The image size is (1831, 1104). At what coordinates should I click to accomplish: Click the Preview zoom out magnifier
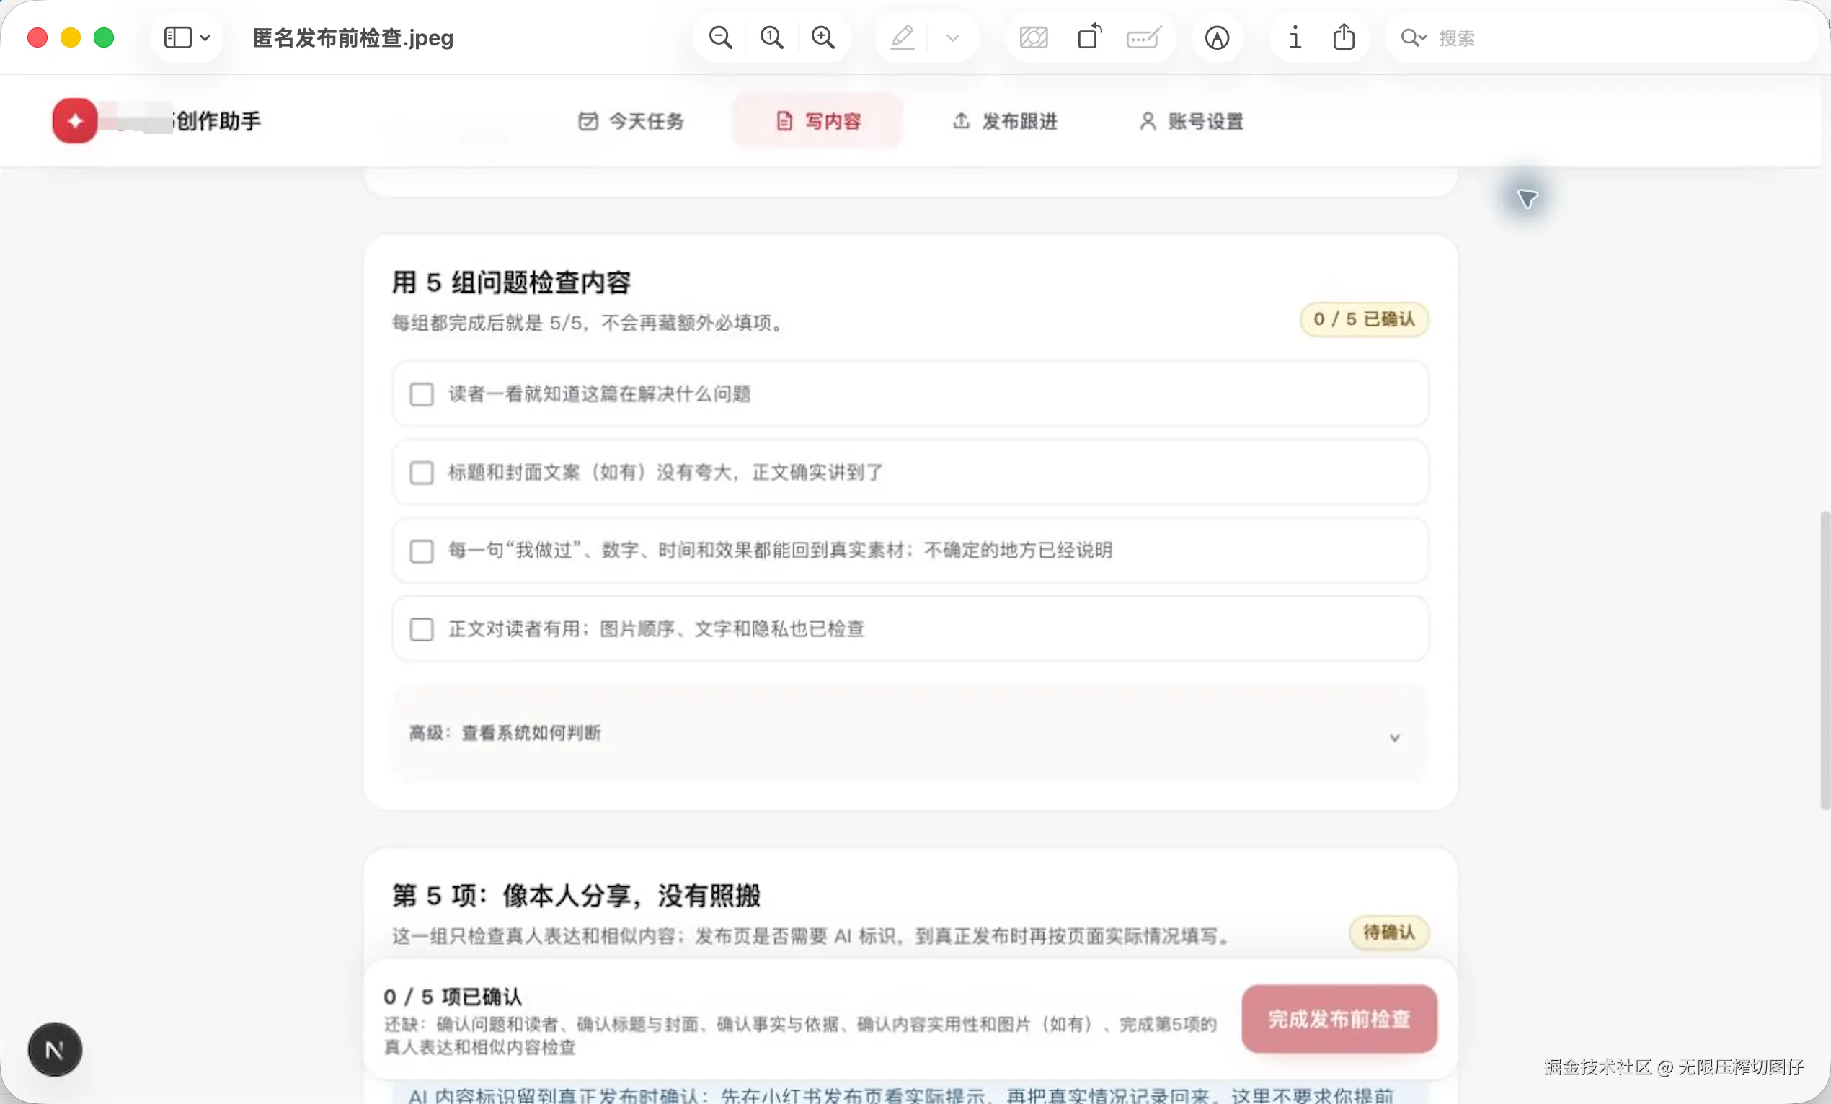[x=720, y=37]
